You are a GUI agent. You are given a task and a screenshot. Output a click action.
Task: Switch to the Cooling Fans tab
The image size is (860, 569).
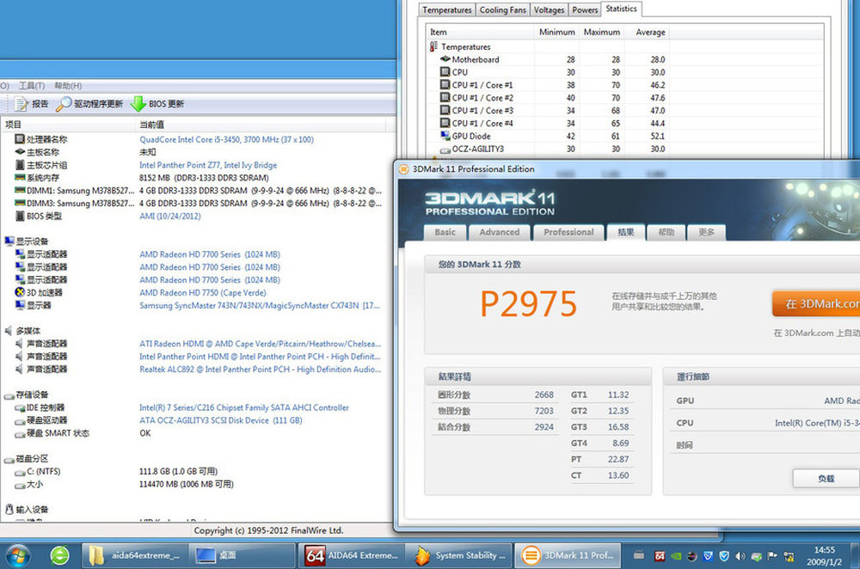[x=502, y=9]
